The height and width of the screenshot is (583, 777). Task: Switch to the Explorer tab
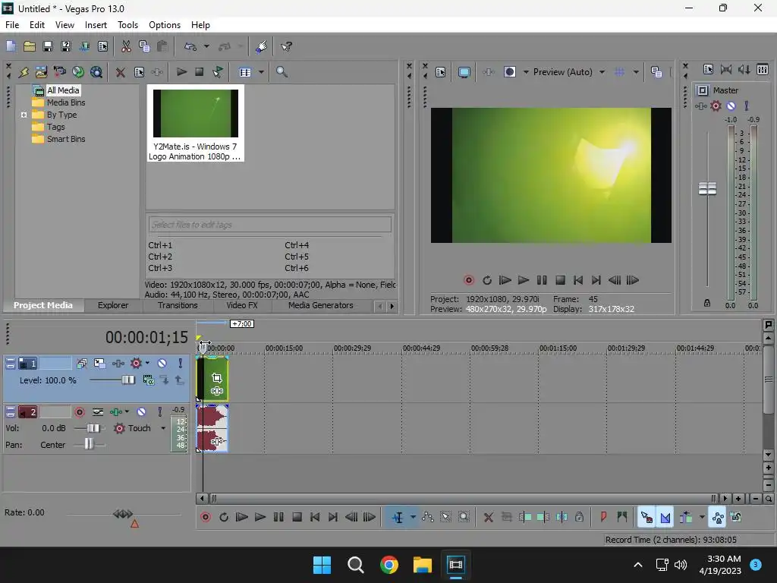pos(113,305)
